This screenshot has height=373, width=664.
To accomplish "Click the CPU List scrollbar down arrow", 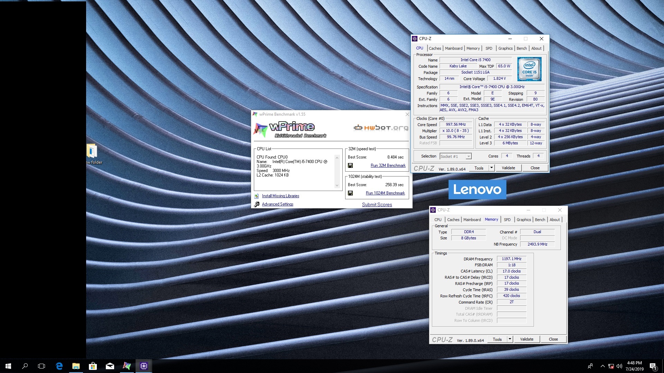I will click(337, 185).
